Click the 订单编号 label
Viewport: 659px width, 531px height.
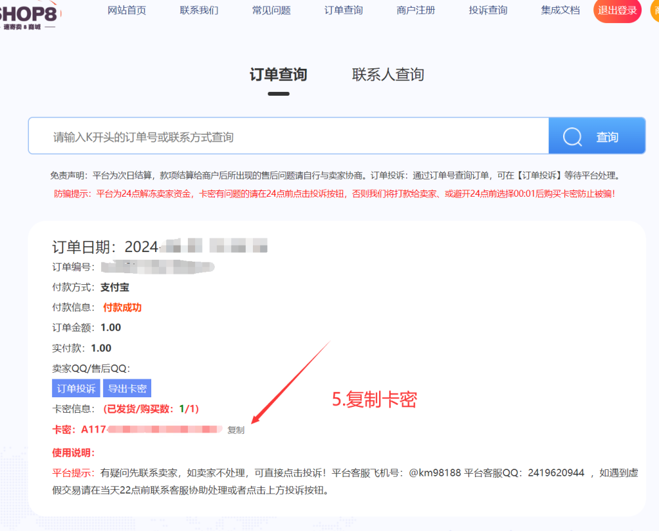pyautogui.click(x=73, y=267)
